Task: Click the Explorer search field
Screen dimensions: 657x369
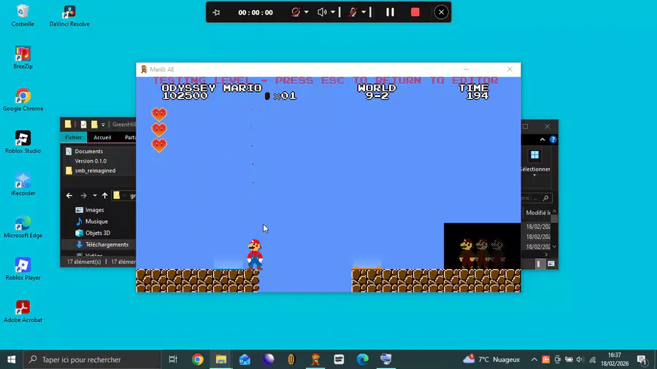Action: point(537,198)
